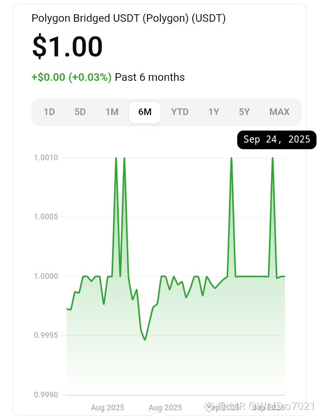Image resolution: width=319 pixels, height=417 pixels.
Task: Click the lowest dip on the chart line
Action: coord(145,340)
